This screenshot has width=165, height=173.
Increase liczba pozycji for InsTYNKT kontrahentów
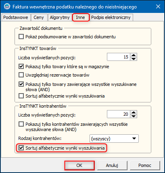134,113
